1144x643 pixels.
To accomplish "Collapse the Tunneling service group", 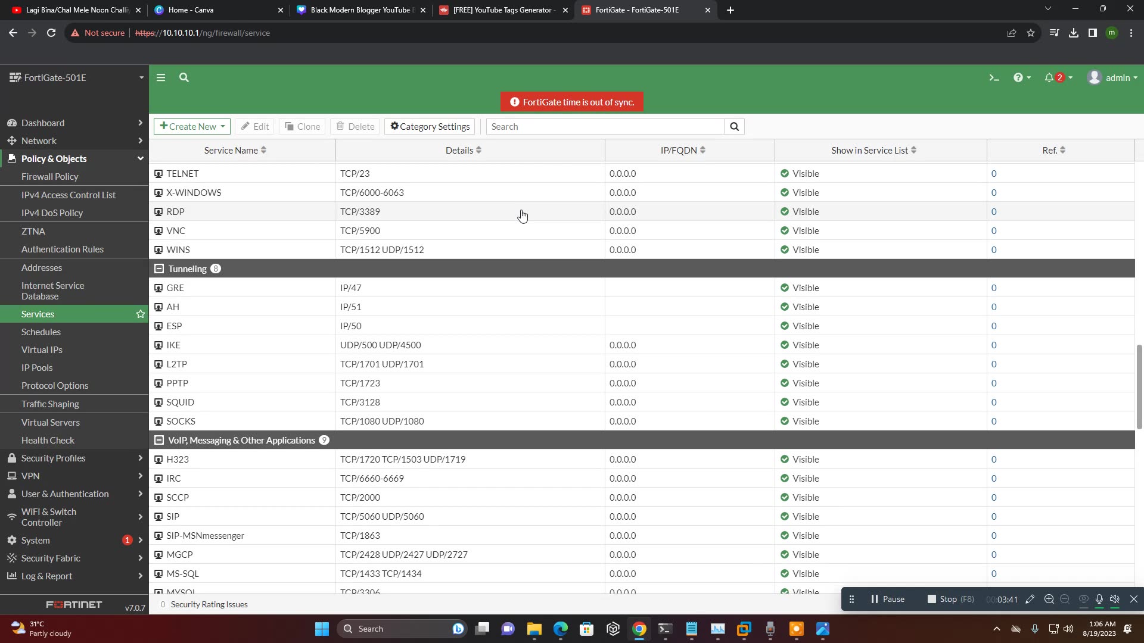I will 158,269.
